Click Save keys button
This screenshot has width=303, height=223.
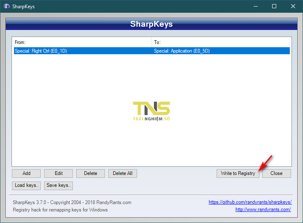tap(58, 185)
